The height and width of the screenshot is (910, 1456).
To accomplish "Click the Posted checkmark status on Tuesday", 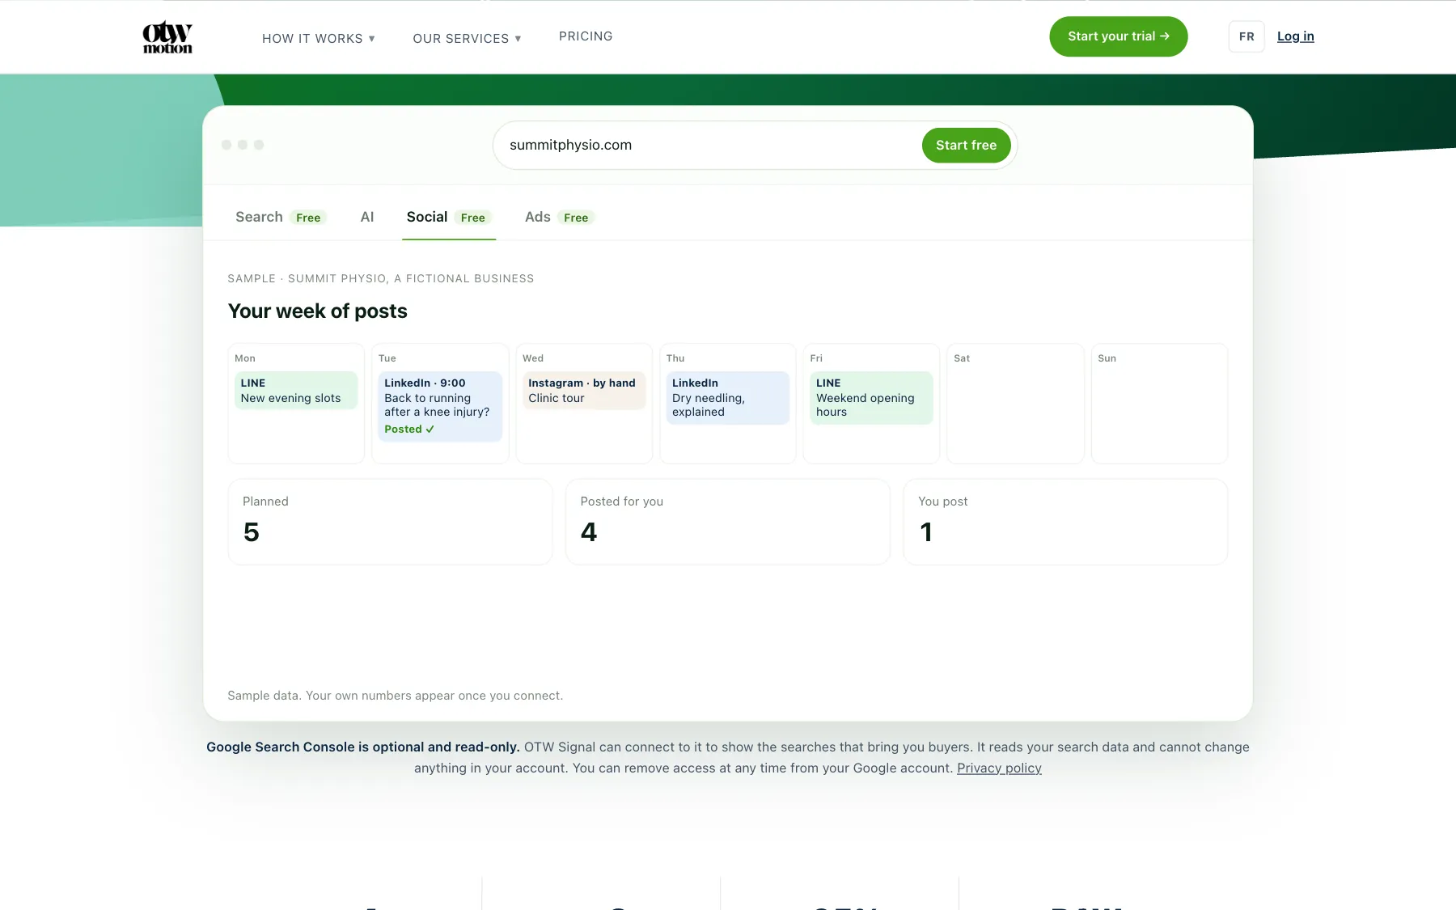I will point(409,429).
